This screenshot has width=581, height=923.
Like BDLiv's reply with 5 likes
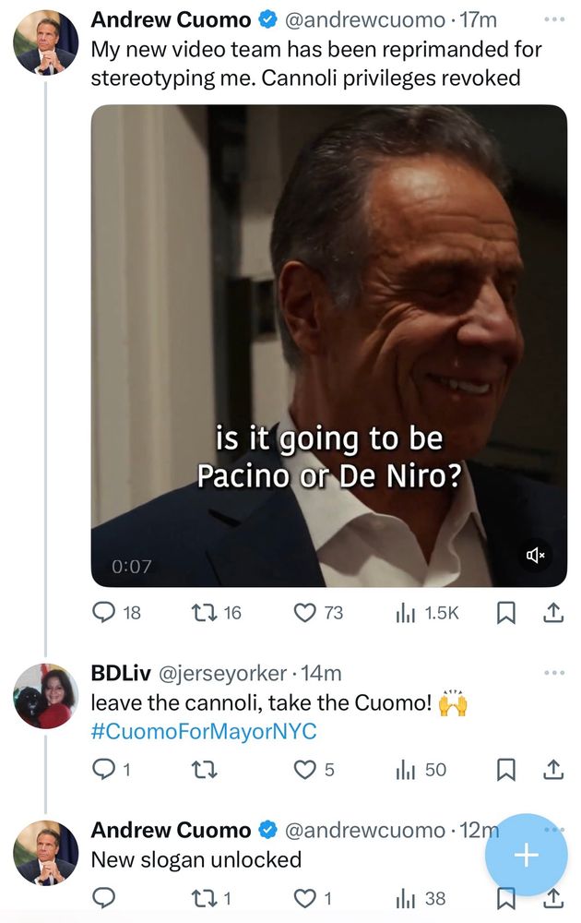tap(304, 769)
